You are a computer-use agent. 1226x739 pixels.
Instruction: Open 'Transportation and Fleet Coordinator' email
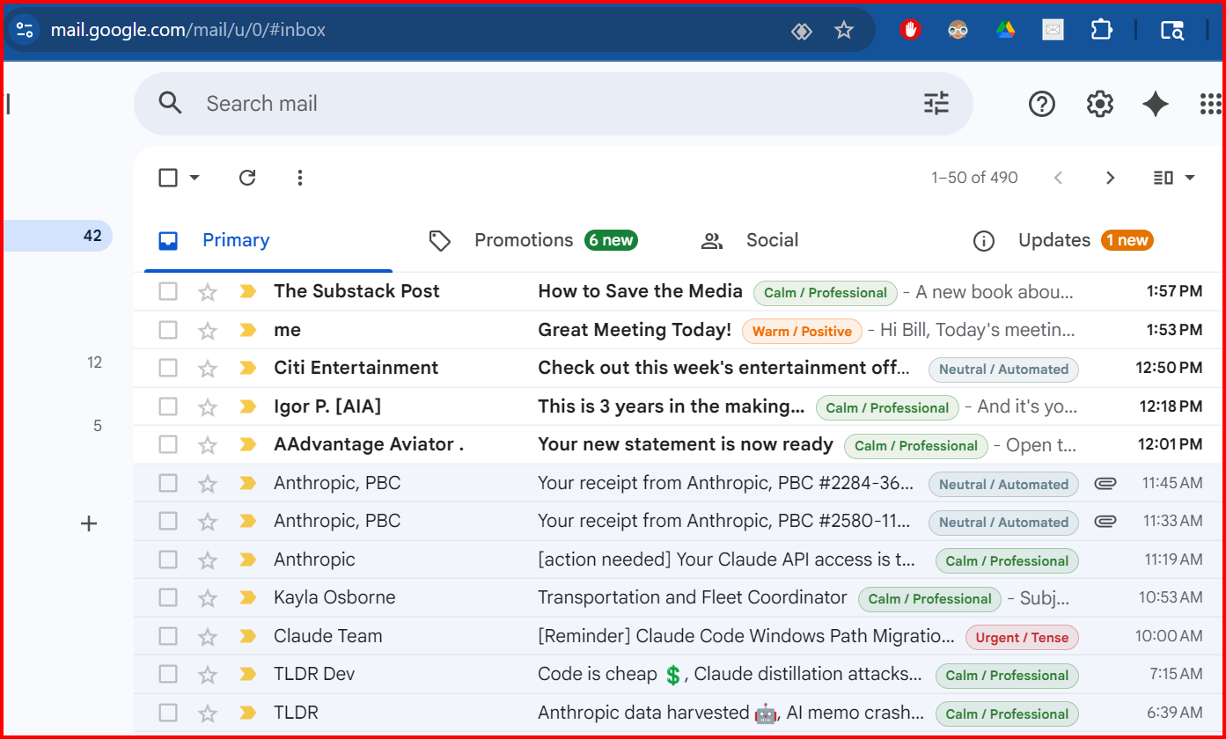click(x=693, y=597)
